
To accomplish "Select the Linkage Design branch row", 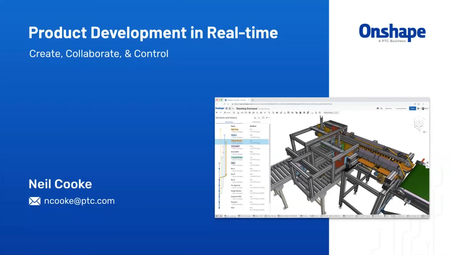I will [242, 159].
